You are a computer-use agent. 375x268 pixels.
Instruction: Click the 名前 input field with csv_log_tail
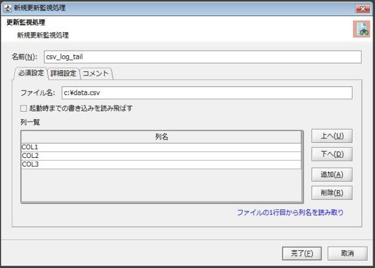[202, 57]
